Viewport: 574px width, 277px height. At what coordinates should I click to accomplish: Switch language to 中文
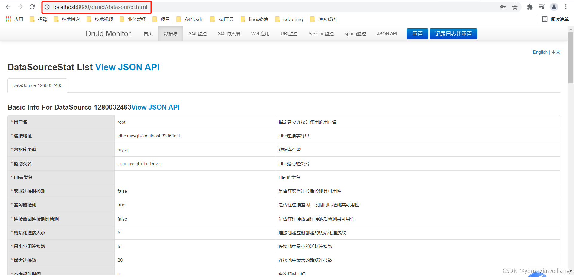tap(556, 52)
